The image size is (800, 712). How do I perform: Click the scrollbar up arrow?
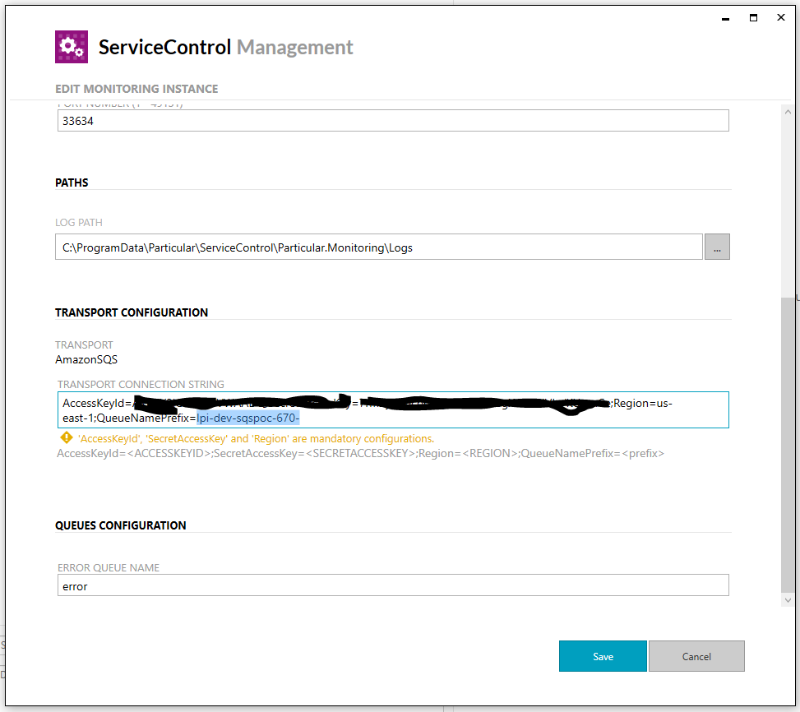788,112
